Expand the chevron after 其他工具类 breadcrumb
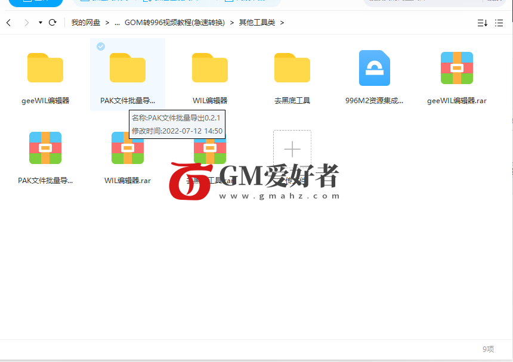 [282, 23]
